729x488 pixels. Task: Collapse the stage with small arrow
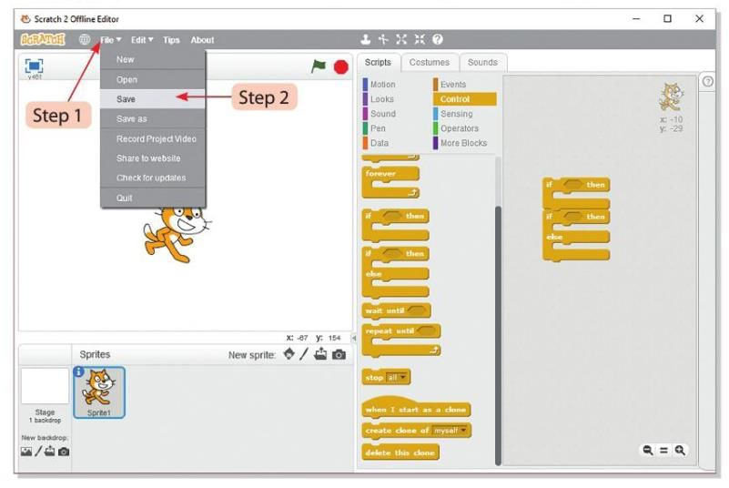(x=354, y=338)
